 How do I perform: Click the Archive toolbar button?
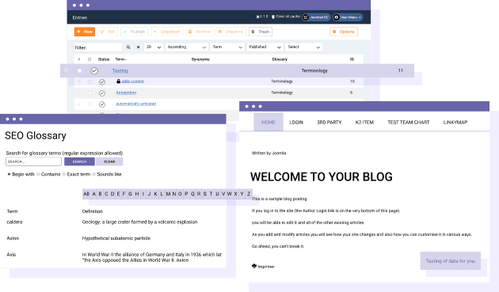pos(200,32)
